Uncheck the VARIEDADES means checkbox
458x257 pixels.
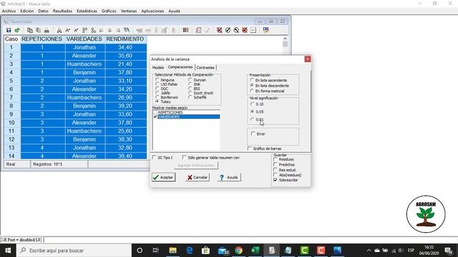click(155, 117)
